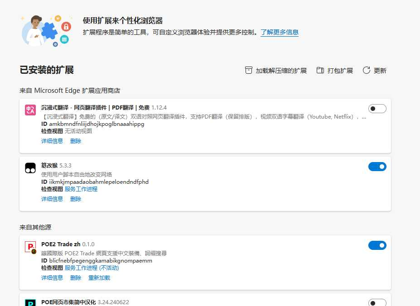Screen dimensions: 420x306
Task: Click the 沉浸式翻译 extension icon
Action: coord(30,110)
